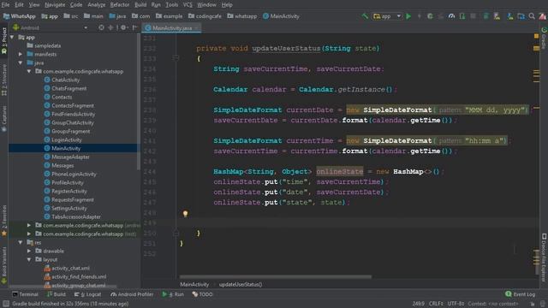The width and height of the screenshot is (548, 308).
Task: Open the Build tool window
Action: click(x=56, y=294)
